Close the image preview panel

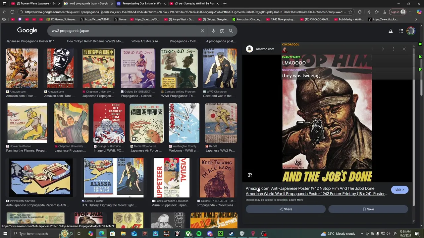[404, 49]
